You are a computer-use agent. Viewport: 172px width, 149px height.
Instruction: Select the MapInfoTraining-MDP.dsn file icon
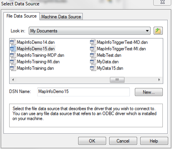point(13,55)
